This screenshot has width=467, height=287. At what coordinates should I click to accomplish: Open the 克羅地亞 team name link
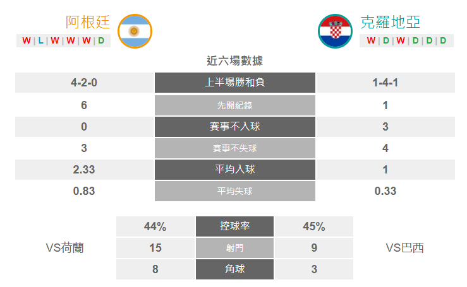click(x=390, y=22)
